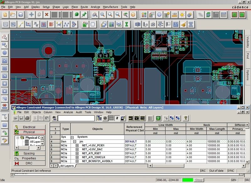The width and height of the screenshot is (251, 183).
Task: Save the design with the floppy disk icon
Action: (20, 15)
